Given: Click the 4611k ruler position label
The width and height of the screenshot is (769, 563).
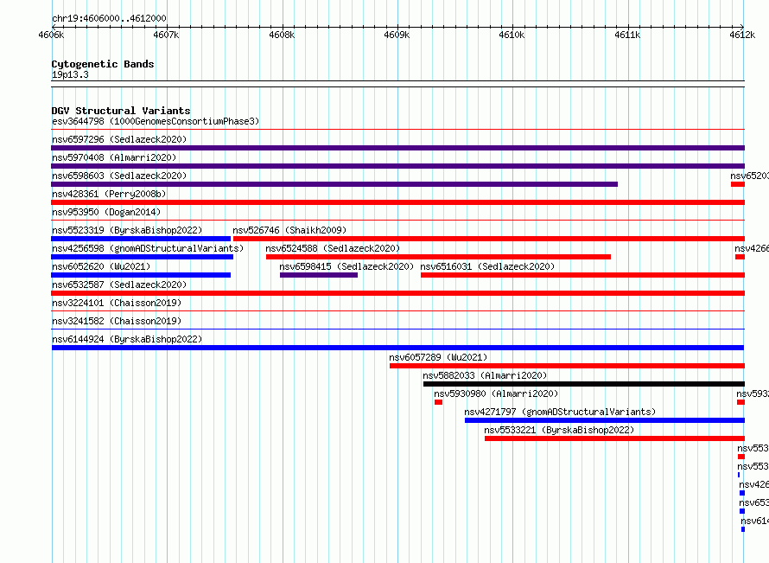Looking at the screenshot, I should [628, 35].
